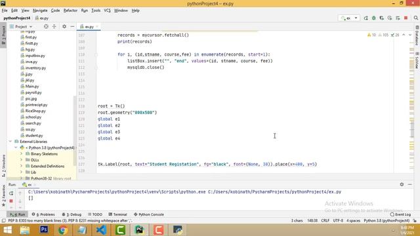
Task: Minimize the Run tool window
Action: (x=409, y=184)
